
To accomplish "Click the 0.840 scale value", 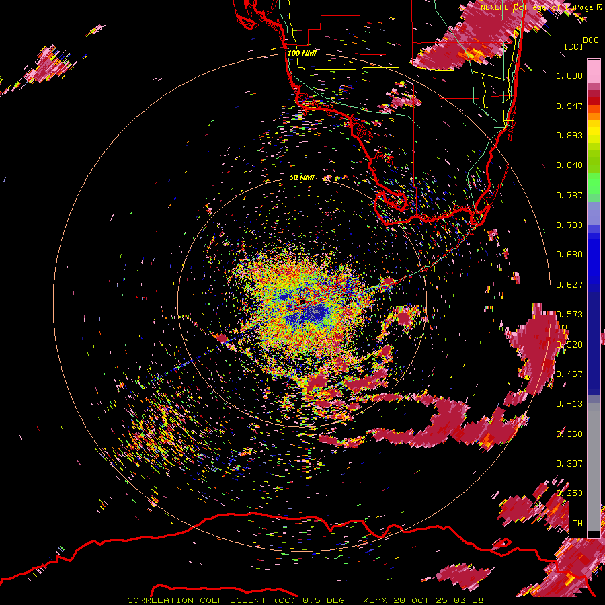I will (x=569, y=165).
